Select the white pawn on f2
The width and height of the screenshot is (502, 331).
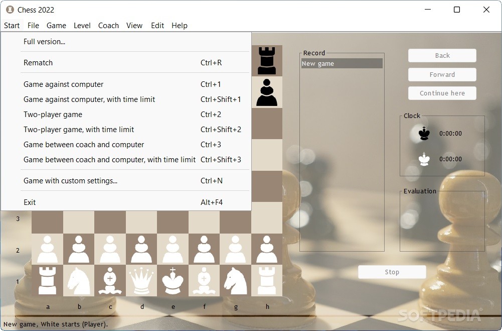pyautogui.click(x=204, y=249)
